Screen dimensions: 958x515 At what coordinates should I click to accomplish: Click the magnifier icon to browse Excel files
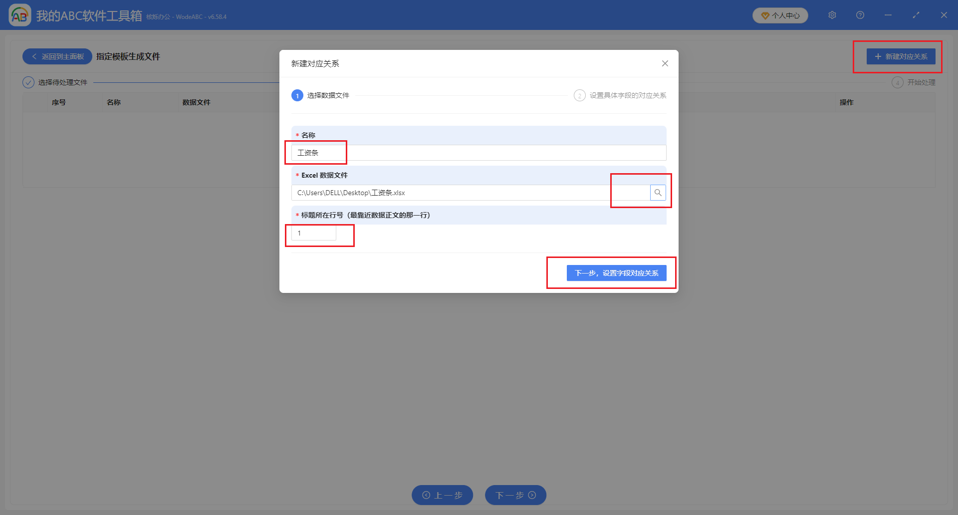658,193
